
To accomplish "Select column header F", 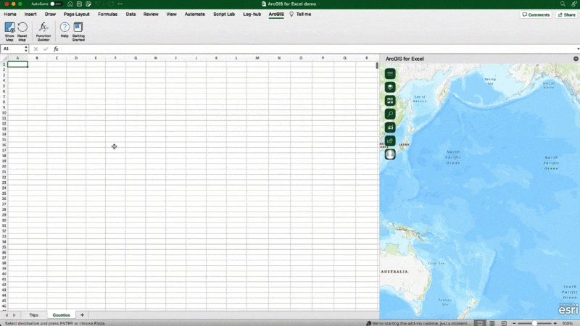I will 115,58.
